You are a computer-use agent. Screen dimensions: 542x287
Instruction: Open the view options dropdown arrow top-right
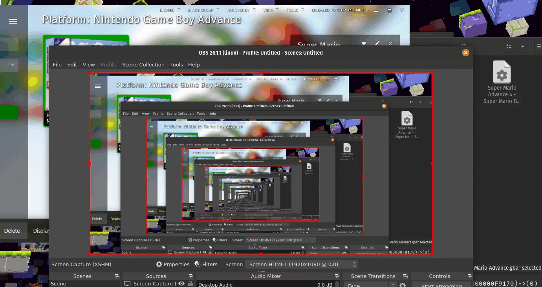tap(522, 46)
